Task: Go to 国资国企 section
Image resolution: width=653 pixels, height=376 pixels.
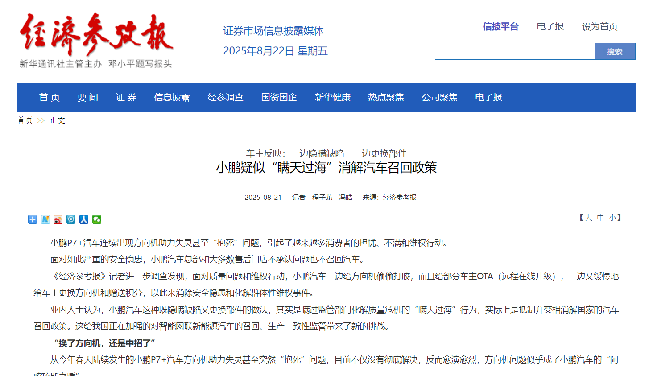Action: click(x=279, y=97)
